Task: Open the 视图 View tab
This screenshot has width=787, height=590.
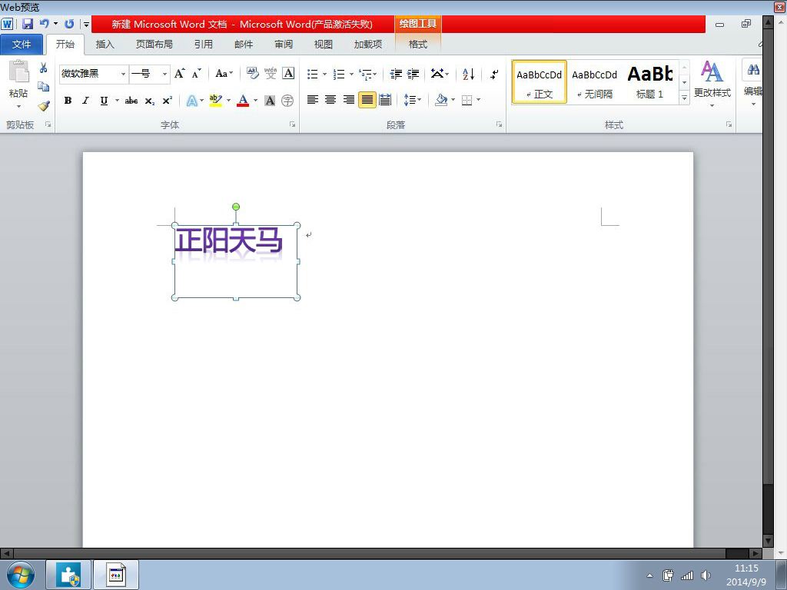Action: tap(324, 44)
